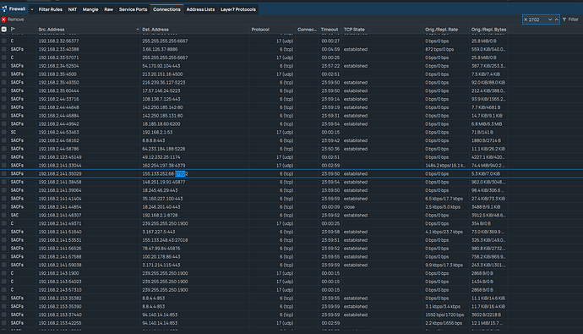The height and width of the screenshot is (334, 583).
Task: Check the row for 192.168.2.141:35029
Action: (3, 173)
